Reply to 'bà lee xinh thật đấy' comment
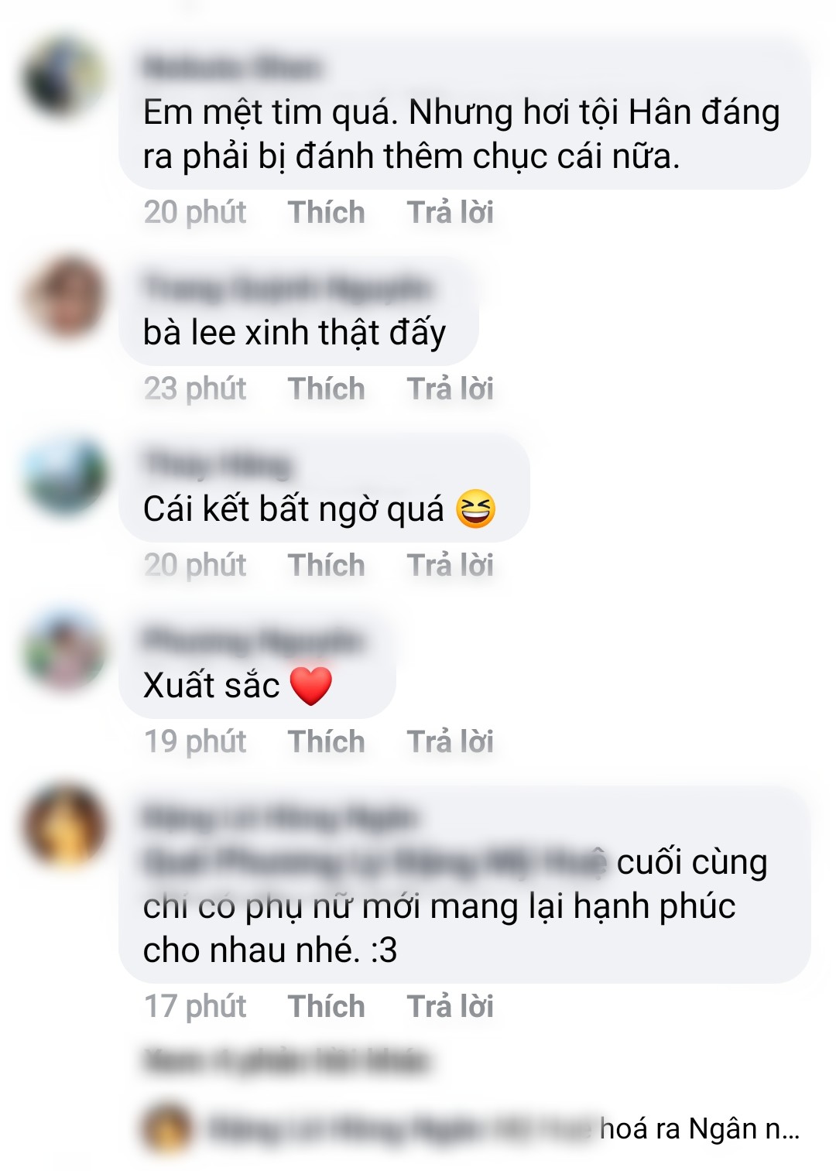 pos(450,389)
